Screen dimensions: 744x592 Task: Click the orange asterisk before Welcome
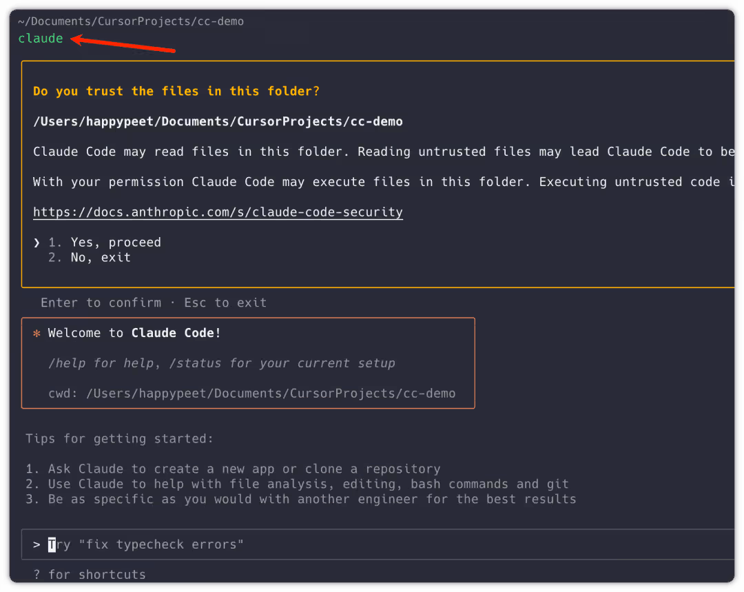[x=37, y=334]
